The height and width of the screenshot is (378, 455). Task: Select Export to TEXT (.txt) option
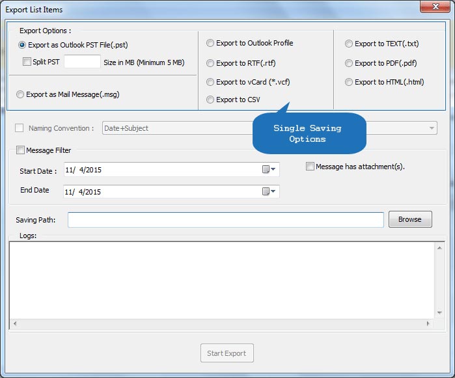tap(350, 44)
